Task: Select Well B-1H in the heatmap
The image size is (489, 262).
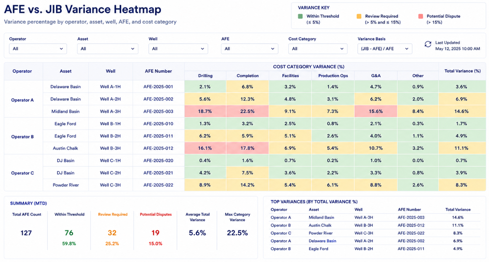Action: click(x=110, y=124)
